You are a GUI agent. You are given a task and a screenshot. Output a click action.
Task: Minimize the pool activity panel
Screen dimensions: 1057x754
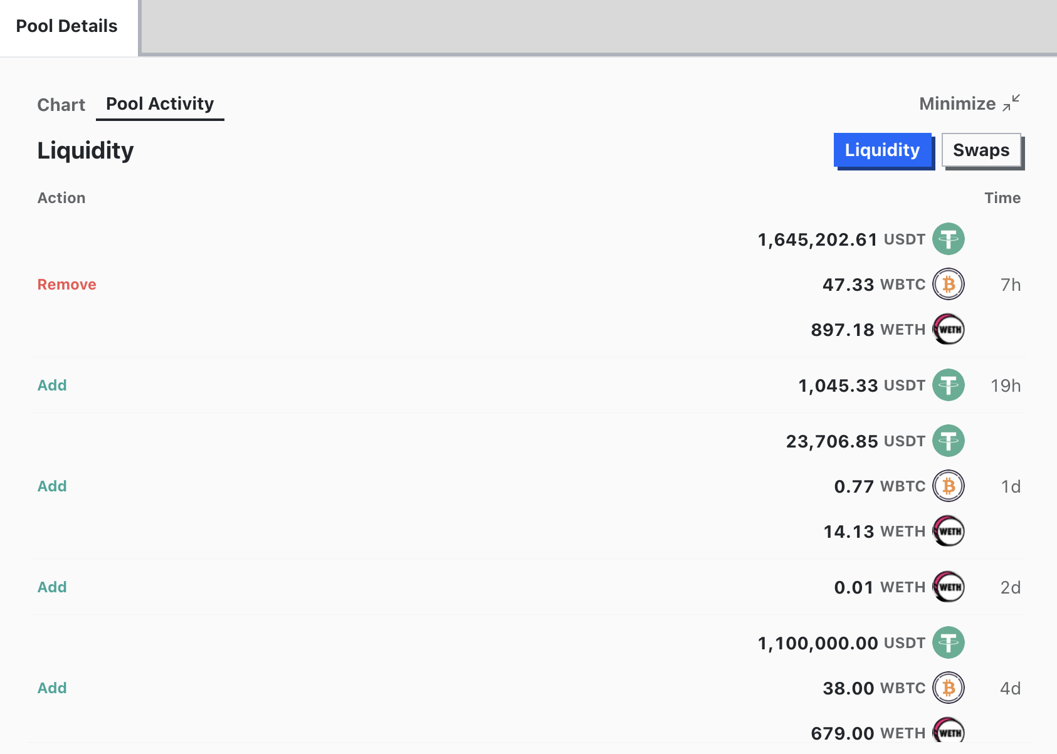(969, 103)
